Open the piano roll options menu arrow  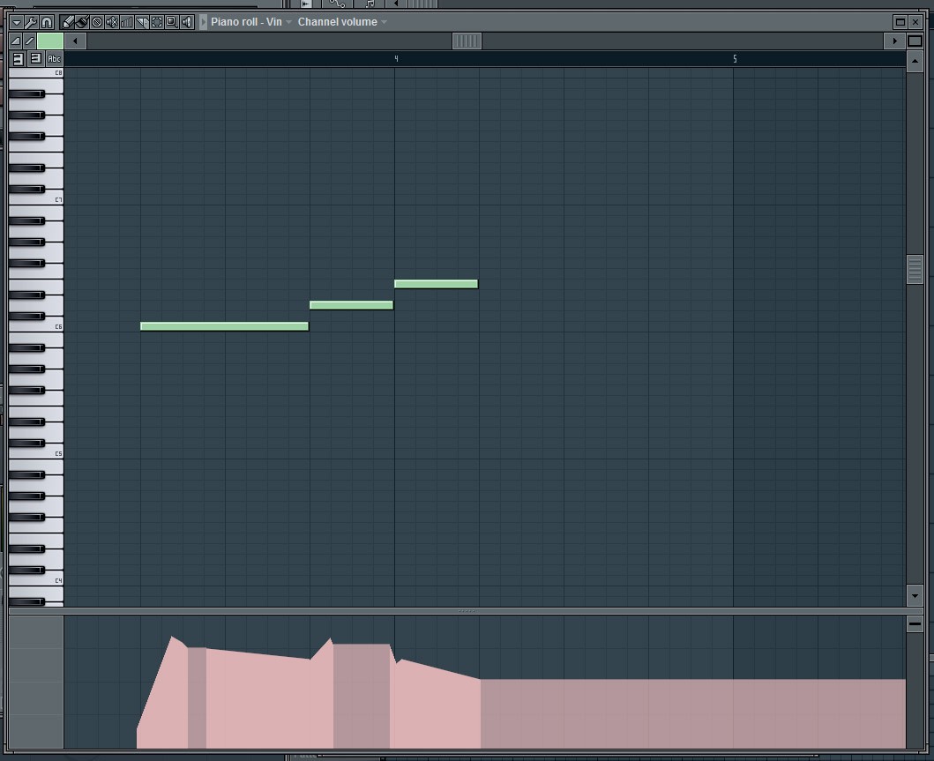pos(16,22)
